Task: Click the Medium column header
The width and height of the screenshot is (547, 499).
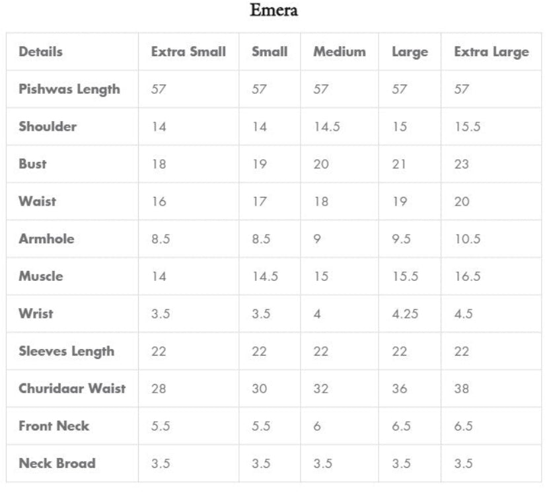Action: click(x=339, y=52)
